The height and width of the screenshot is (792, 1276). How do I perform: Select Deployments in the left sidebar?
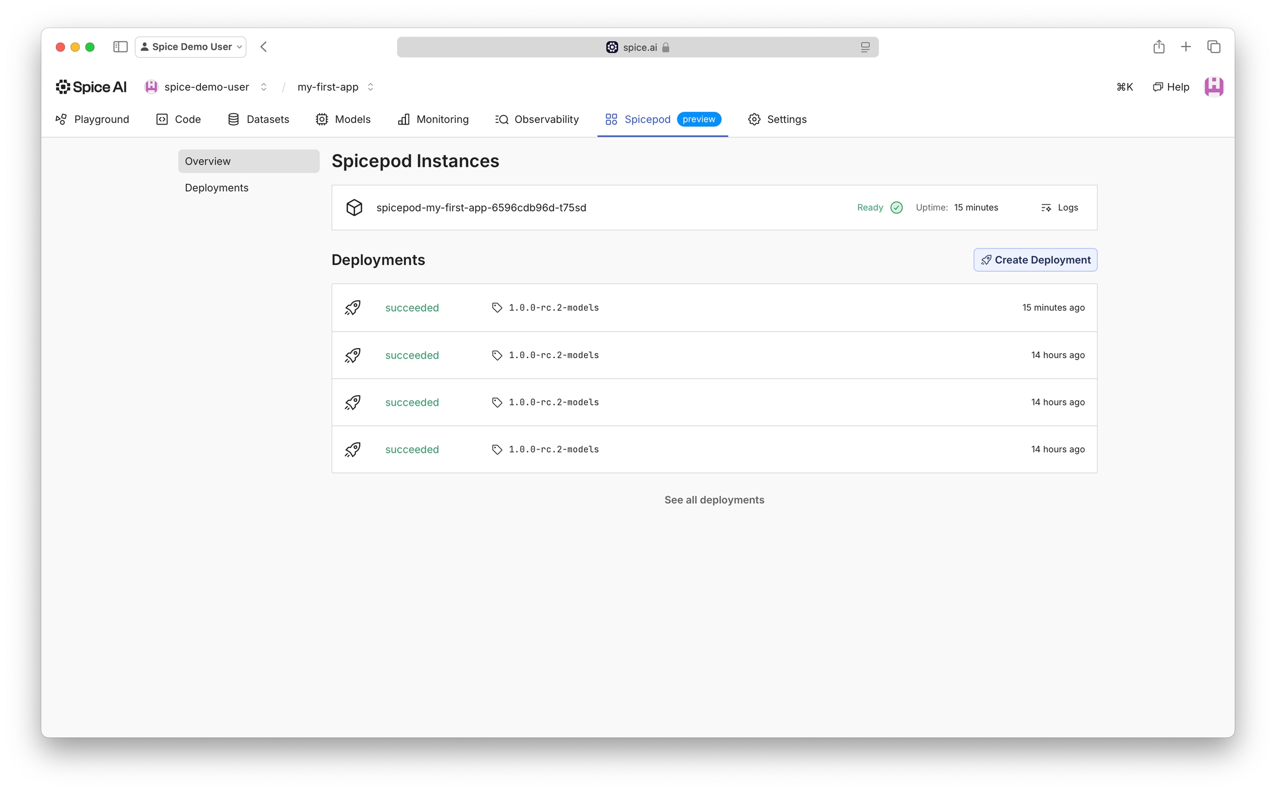217,188
